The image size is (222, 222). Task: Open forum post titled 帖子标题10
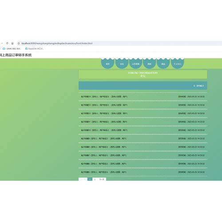point(143,130)
